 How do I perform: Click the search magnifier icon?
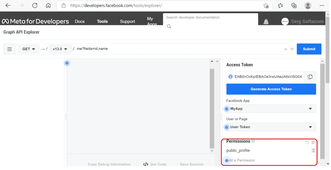click(x=169, y=26)
